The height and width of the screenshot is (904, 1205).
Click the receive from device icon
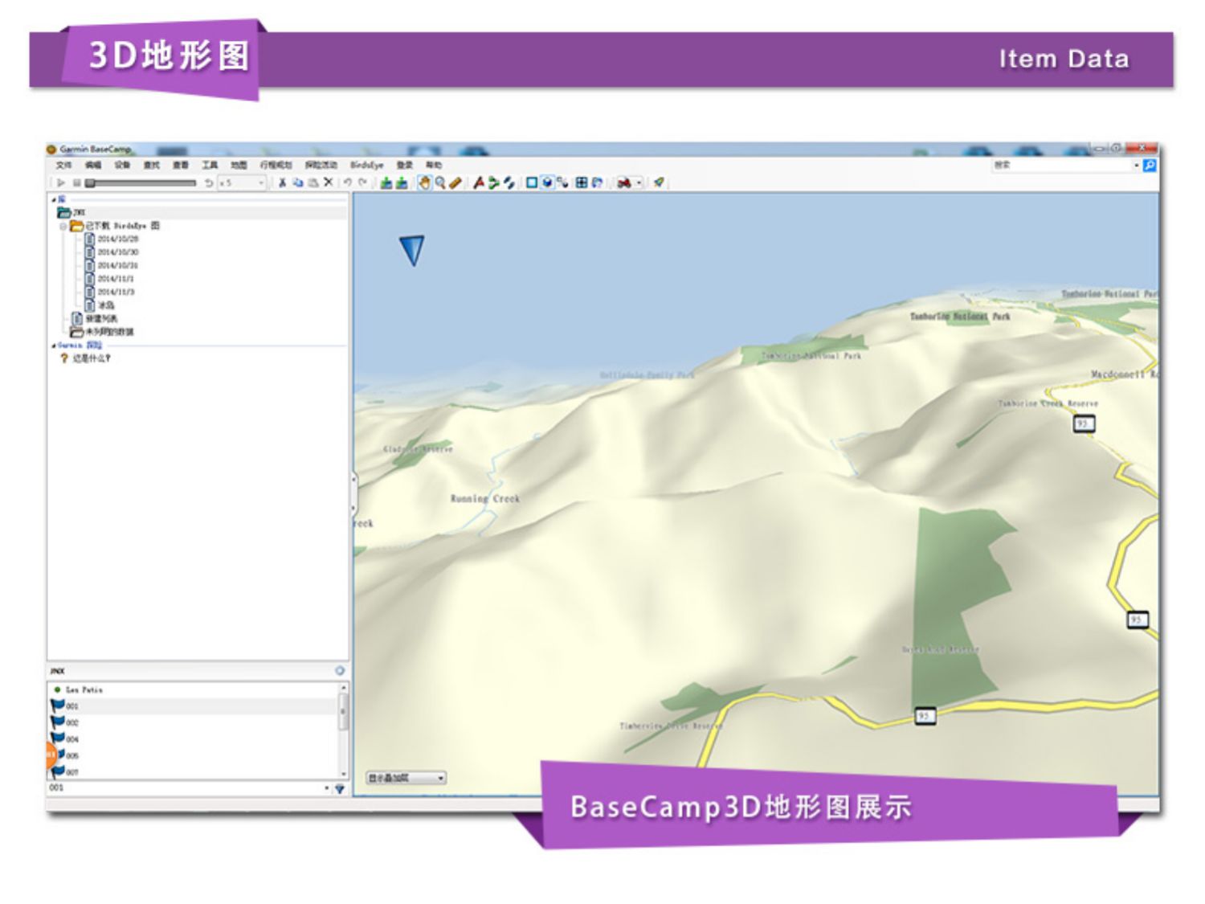[x=402, y=183]
